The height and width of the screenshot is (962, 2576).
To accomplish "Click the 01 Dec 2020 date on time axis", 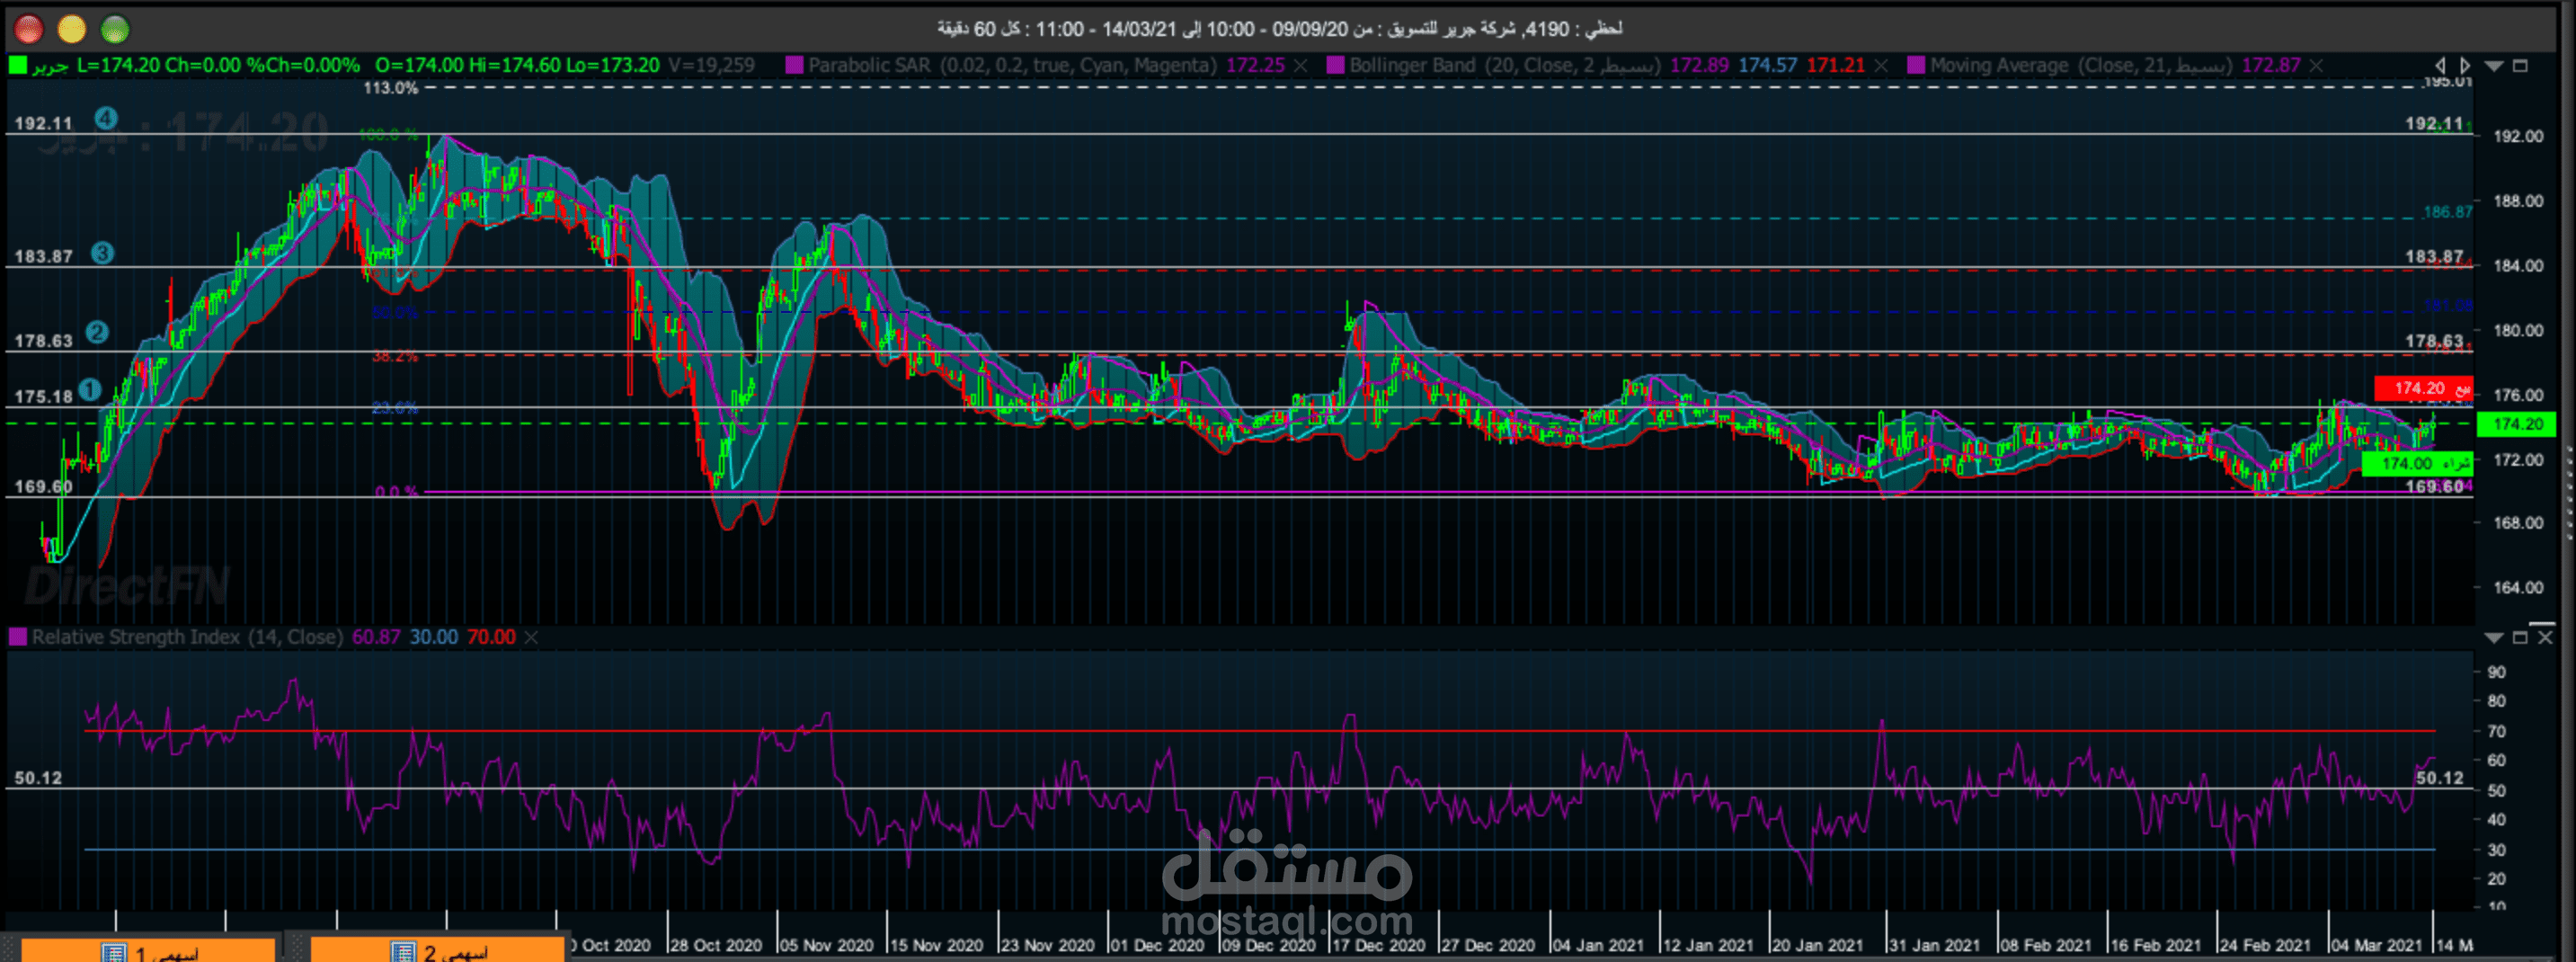I will 1157,945.
